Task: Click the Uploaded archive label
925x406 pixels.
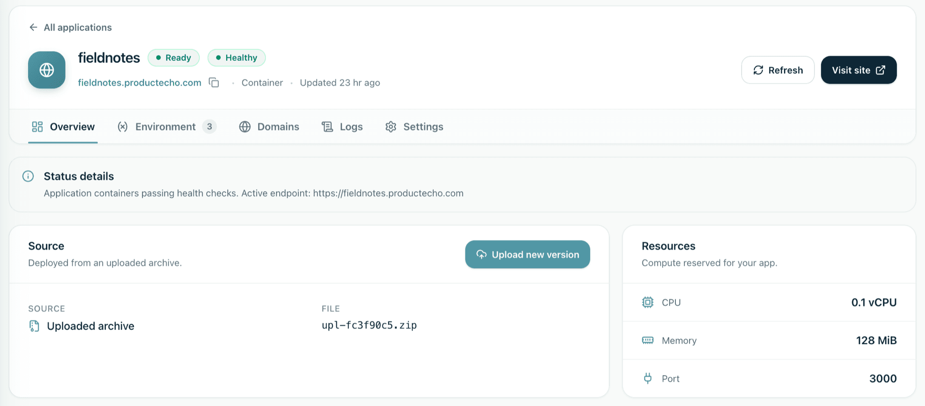Action: pyautogui.click(x=91, y=326)
